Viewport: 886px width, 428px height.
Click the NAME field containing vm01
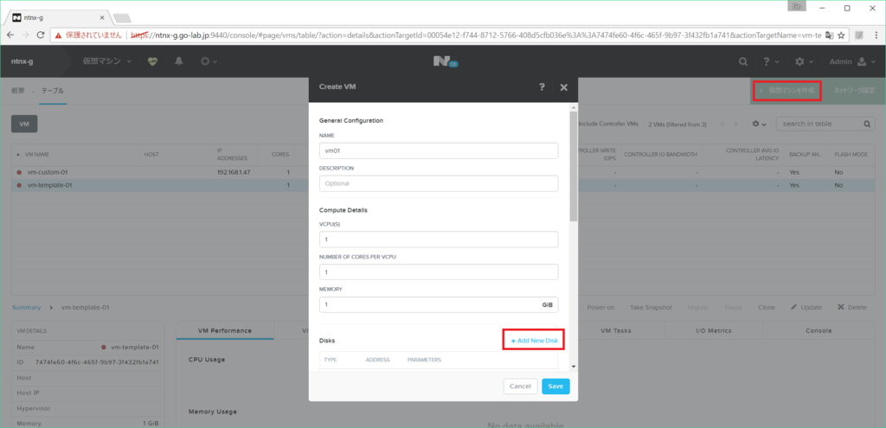[439, 150]
